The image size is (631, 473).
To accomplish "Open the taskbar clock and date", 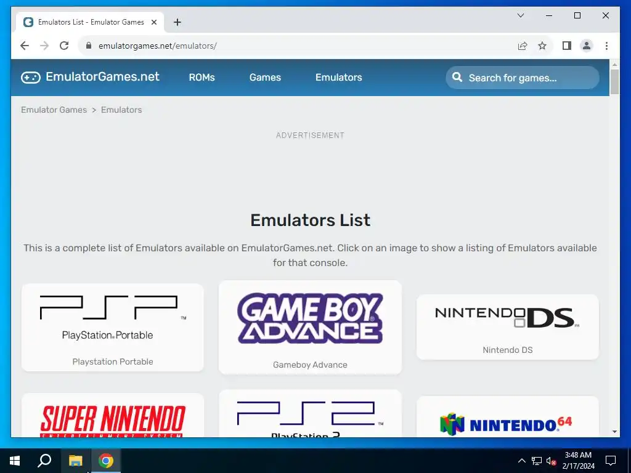I will point(578,461).
